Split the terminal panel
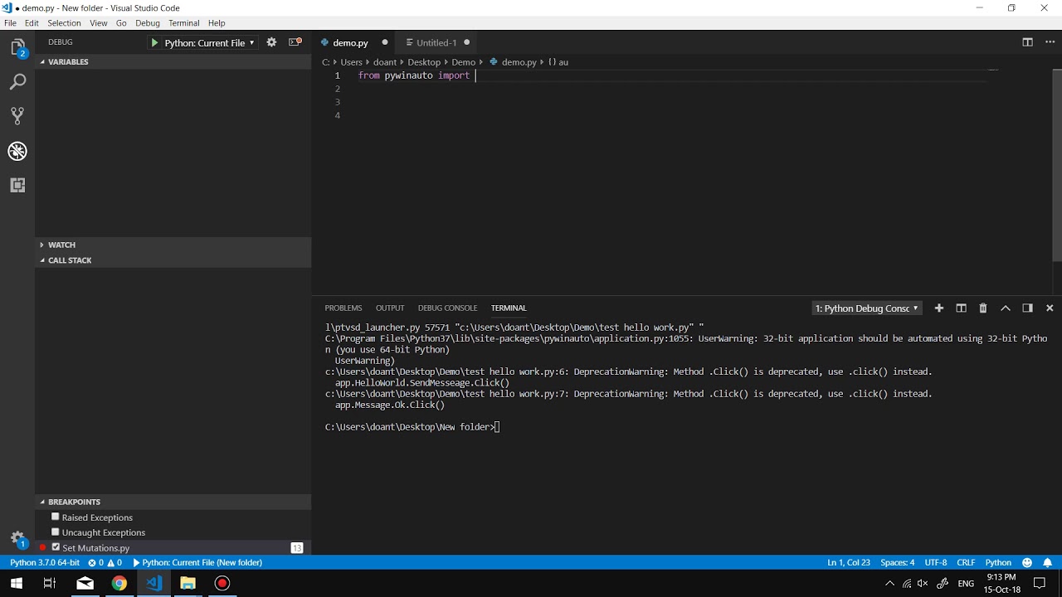 961,308
